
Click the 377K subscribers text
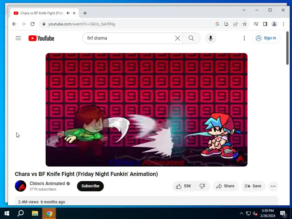pyautogui.click(x=43, y=189)
